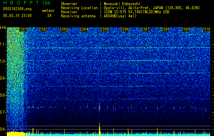214x136 pixels.
Task: Click the strong meteor echo at 2305
Action: pos(99,107)
